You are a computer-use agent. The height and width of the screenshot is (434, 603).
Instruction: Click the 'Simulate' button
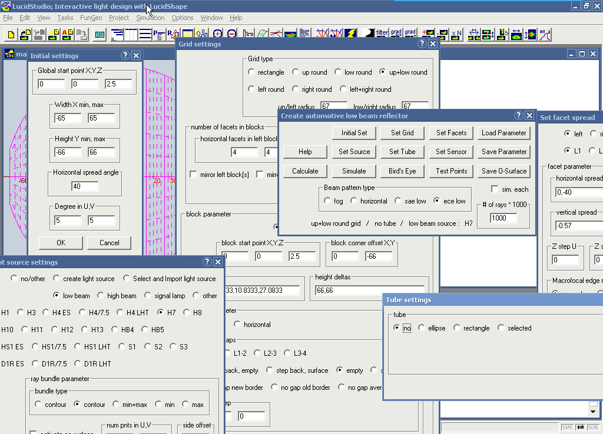pos(354,171)
